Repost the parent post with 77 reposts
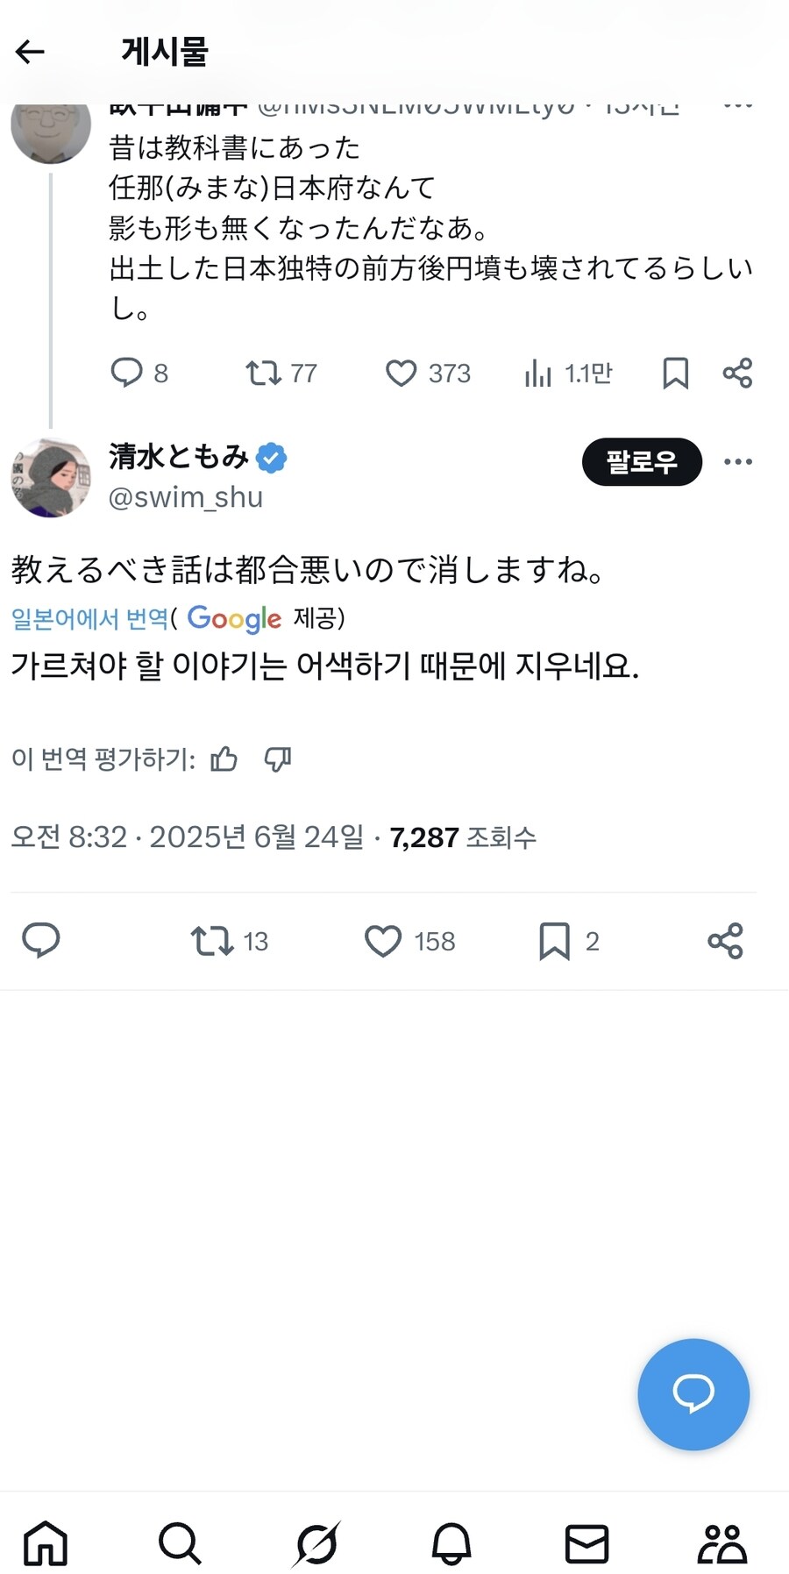 tap(263, 373)
